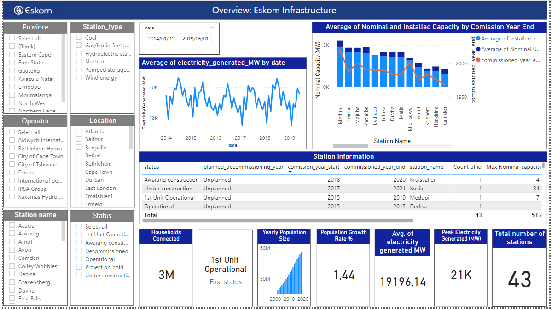Sort by station_name column header
Image resolution: width=552 pixels, height=310 pixels.
[426, 167]
